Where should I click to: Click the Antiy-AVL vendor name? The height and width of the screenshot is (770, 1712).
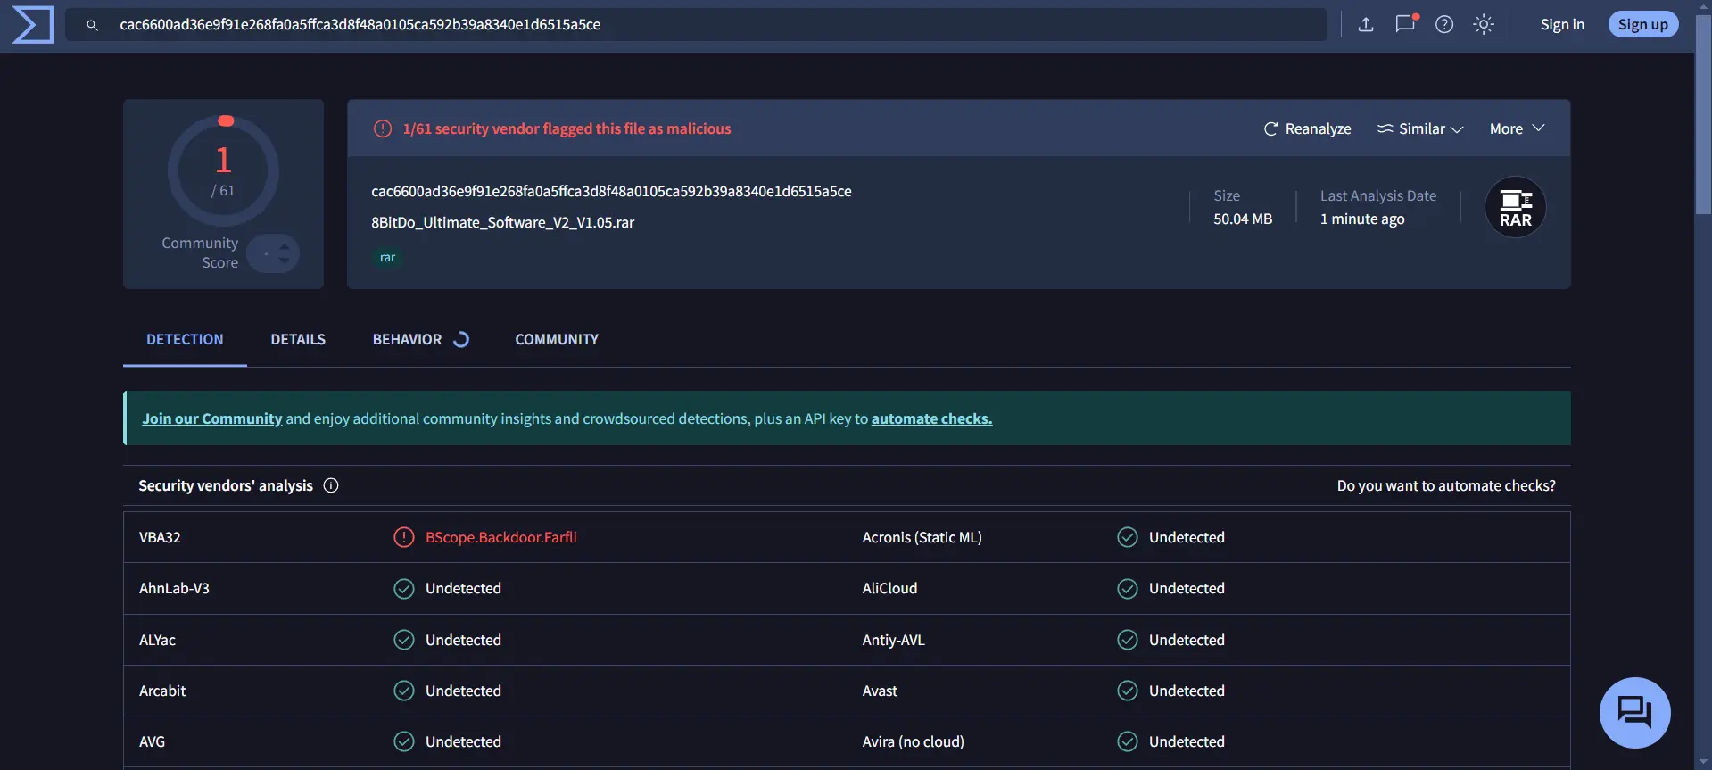pyautogui.click(x=893, y=640)
